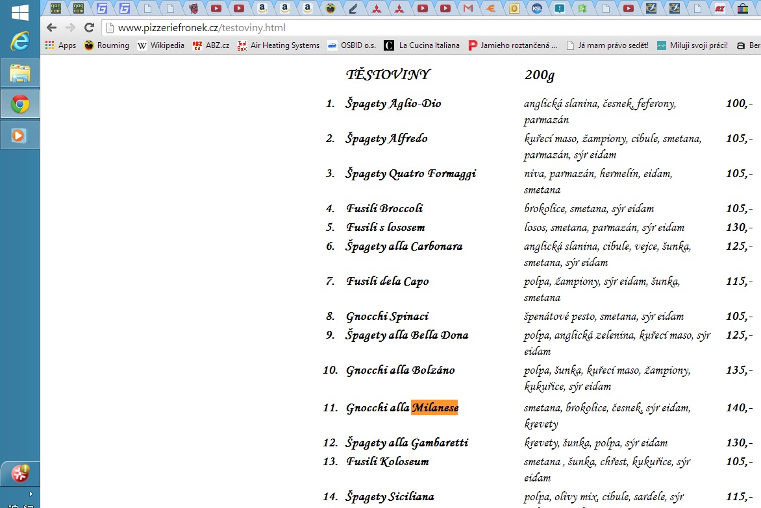The image size is (761, 508).
Task: Select the Špagety Siciliana item
Action: click(x=390, y=497)
